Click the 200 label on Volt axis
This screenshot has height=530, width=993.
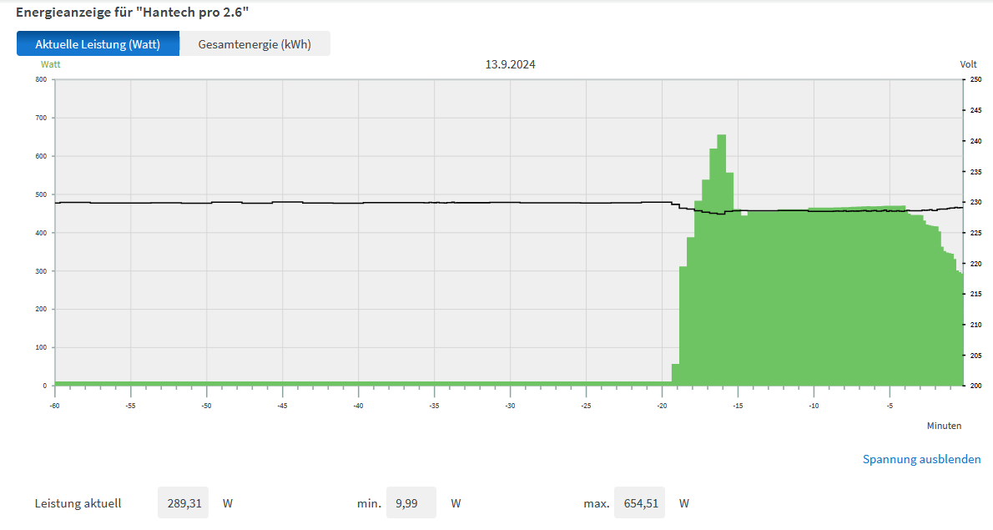[975, 386]
